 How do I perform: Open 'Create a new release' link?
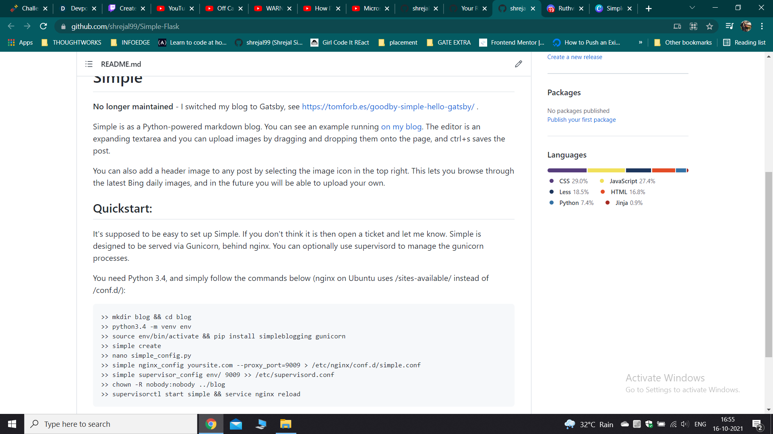click(575, 57)
